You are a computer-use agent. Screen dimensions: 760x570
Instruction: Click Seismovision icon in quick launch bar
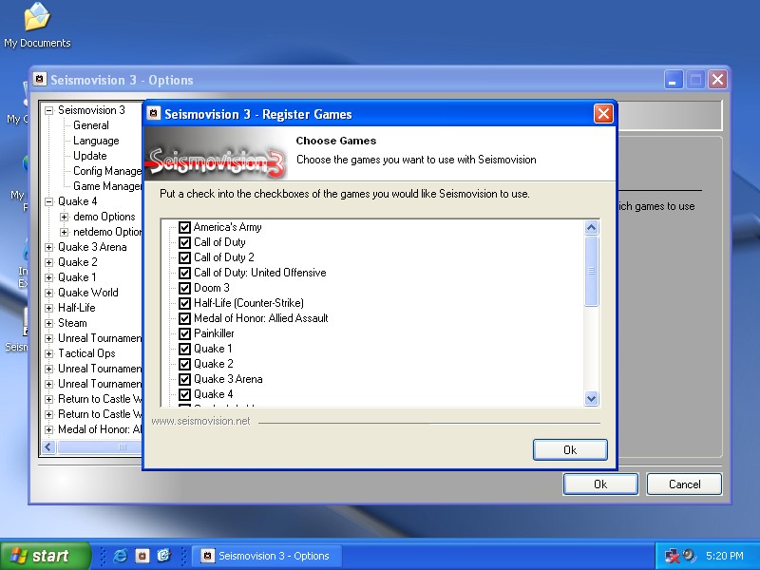pos(142,556)
